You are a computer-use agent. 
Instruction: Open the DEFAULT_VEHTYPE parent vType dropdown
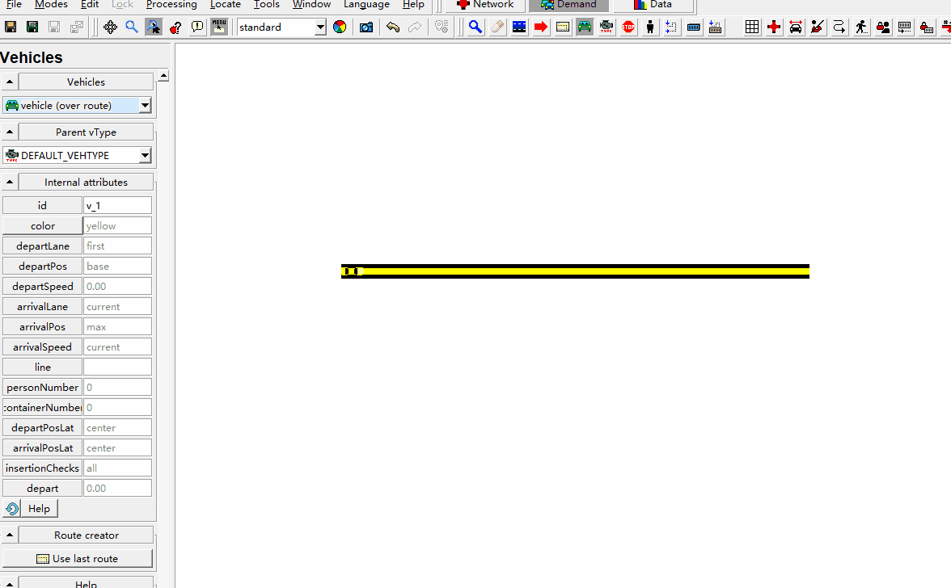point(145,156)
